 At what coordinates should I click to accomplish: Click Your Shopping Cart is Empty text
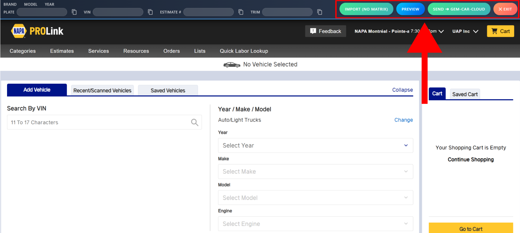(x=471, y=148)
